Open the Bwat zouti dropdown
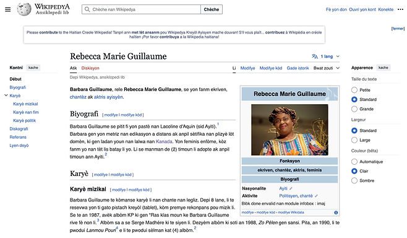Image resolution: width=407 pixels, height=238 pixels. pyautogui.click(x=326, y=68)
